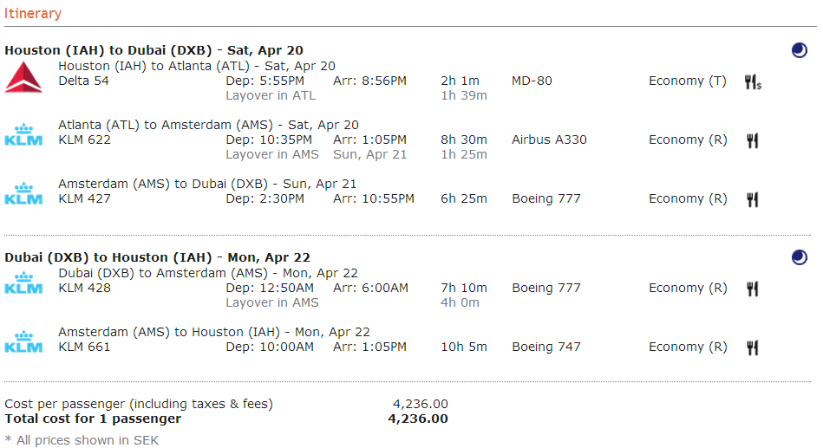Screen dimensions: 823x448
Task: Click KLM logo for flight KLM 661
Action: coord(23,343)
